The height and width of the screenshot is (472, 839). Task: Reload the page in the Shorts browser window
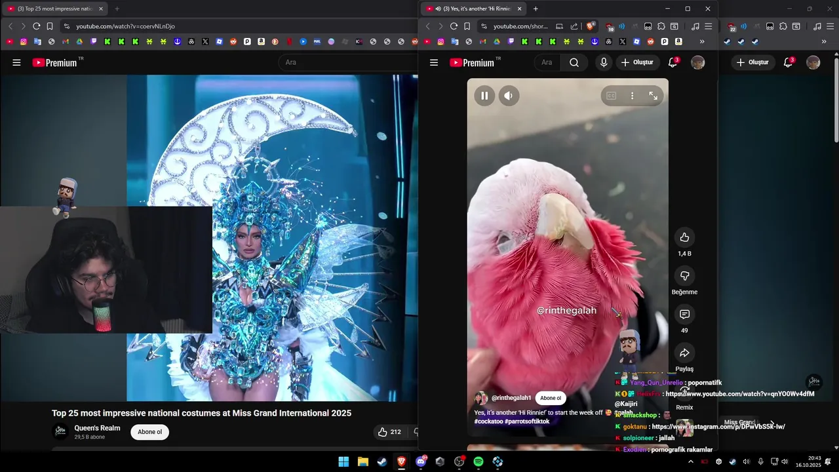tap(454, 26)
